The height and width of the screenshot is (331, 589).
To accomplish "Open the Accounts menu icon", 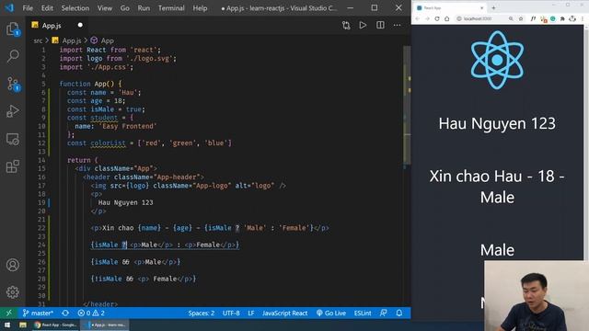I will [x=13, y=265].
